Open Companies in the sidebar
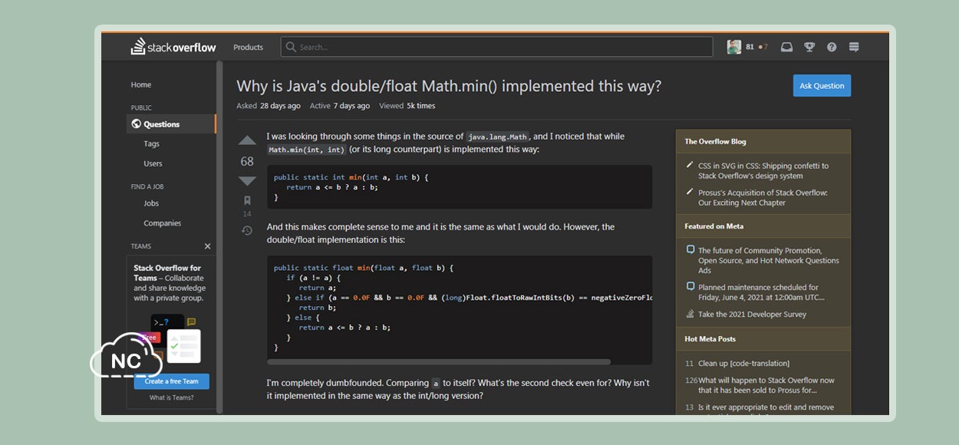Screen dimensions: 959x445 tap(163, 224)
